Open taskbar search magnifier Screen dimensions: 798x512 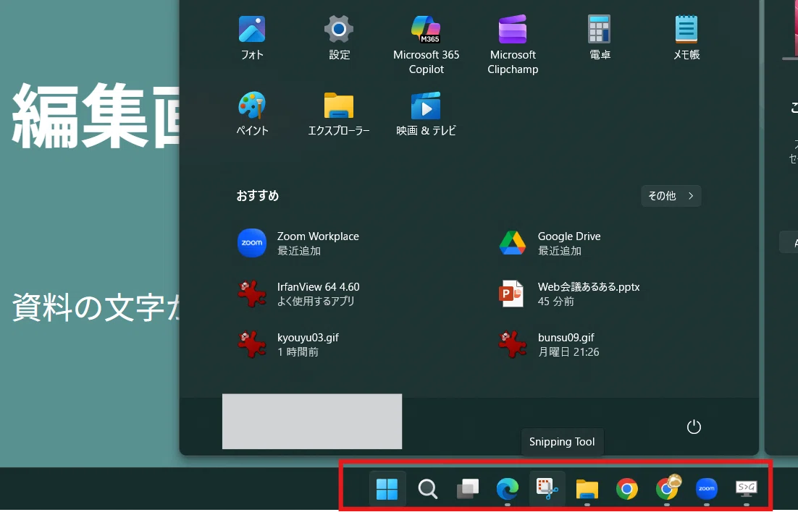tap(427, 489)
